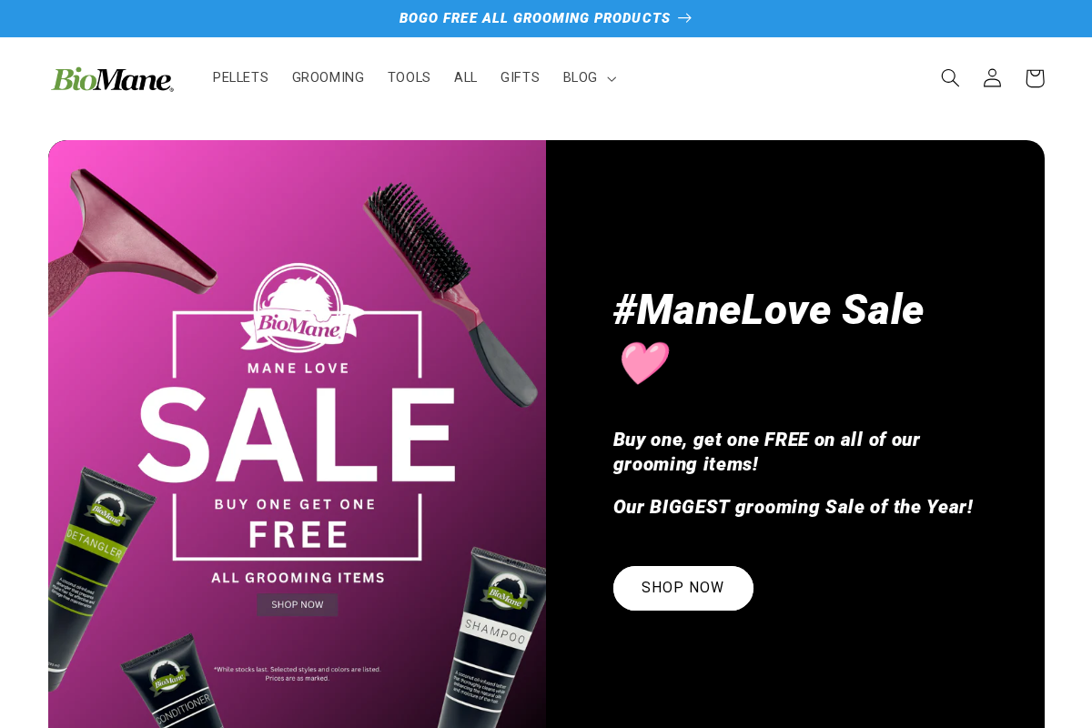Viewport: 1092px width, 728px height.
Task: Expand the BLOG dropdown chevron
Action: click(612, 79)
